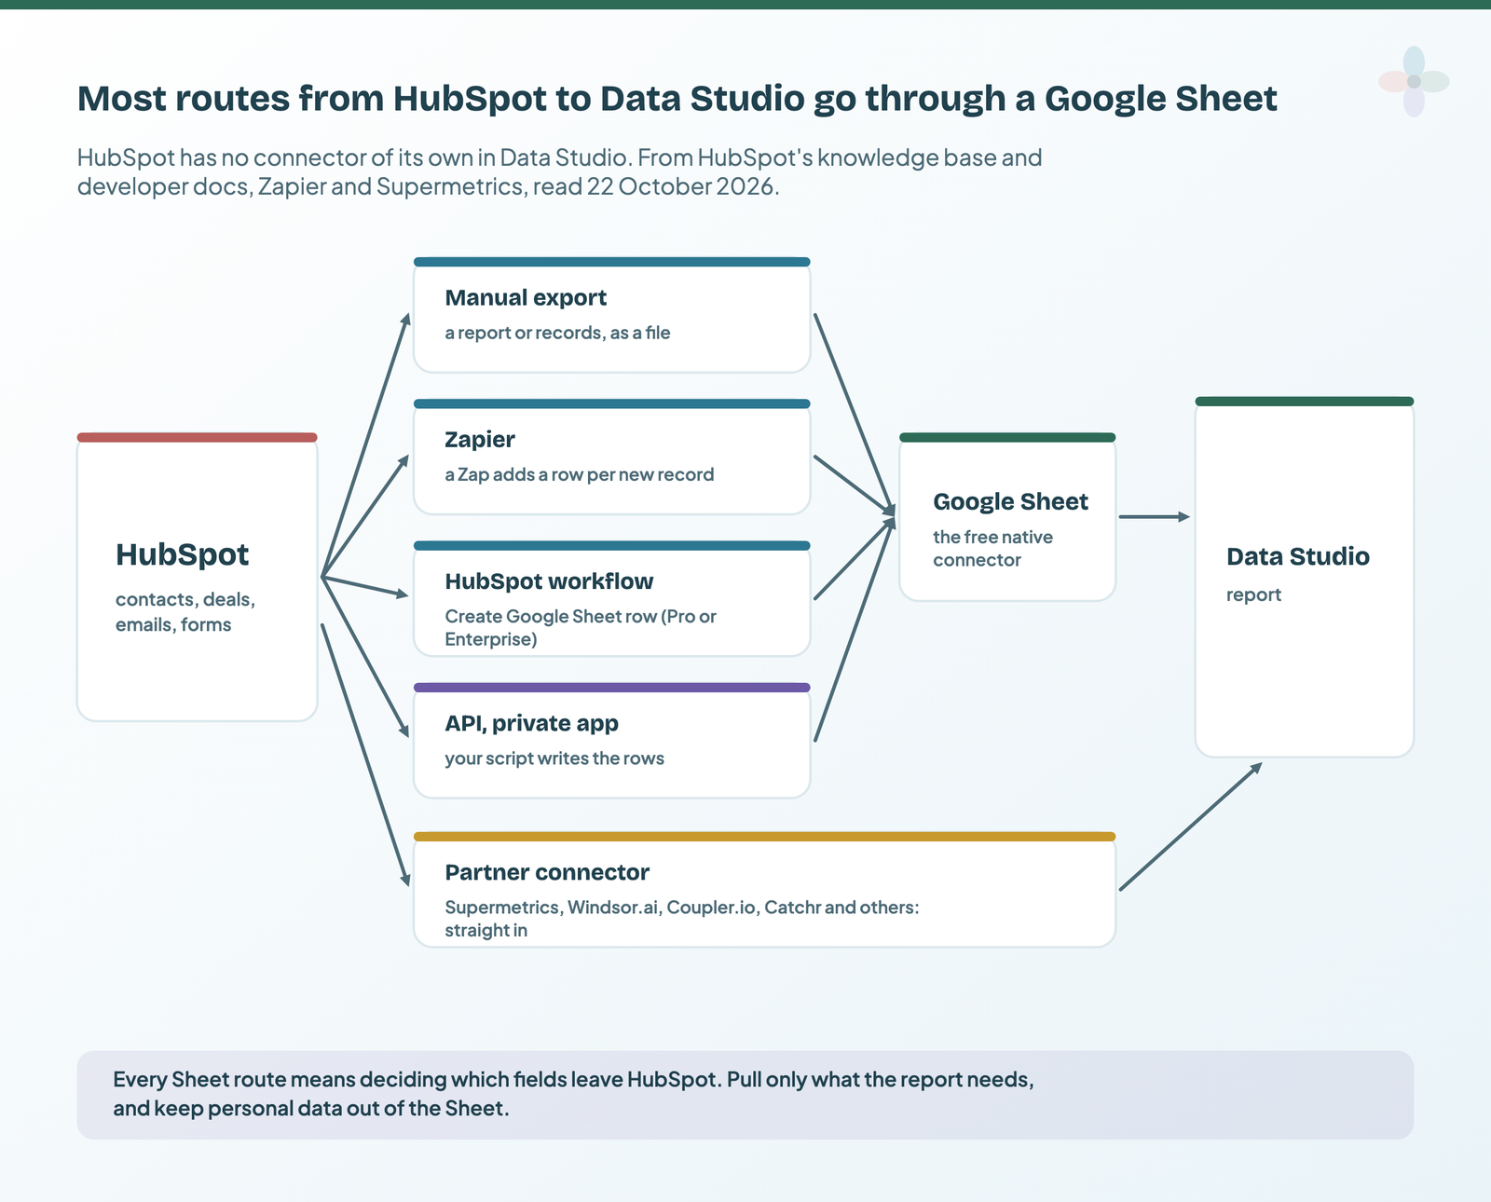Click 'a report or records, as a file'

pyautogui.click(x=557, y=333)
